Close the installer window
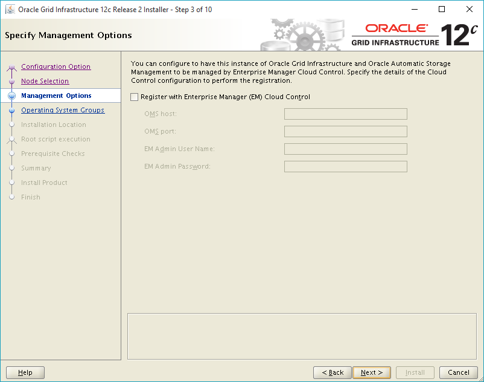The image size is (484, 382). click(x=469, y=9)
